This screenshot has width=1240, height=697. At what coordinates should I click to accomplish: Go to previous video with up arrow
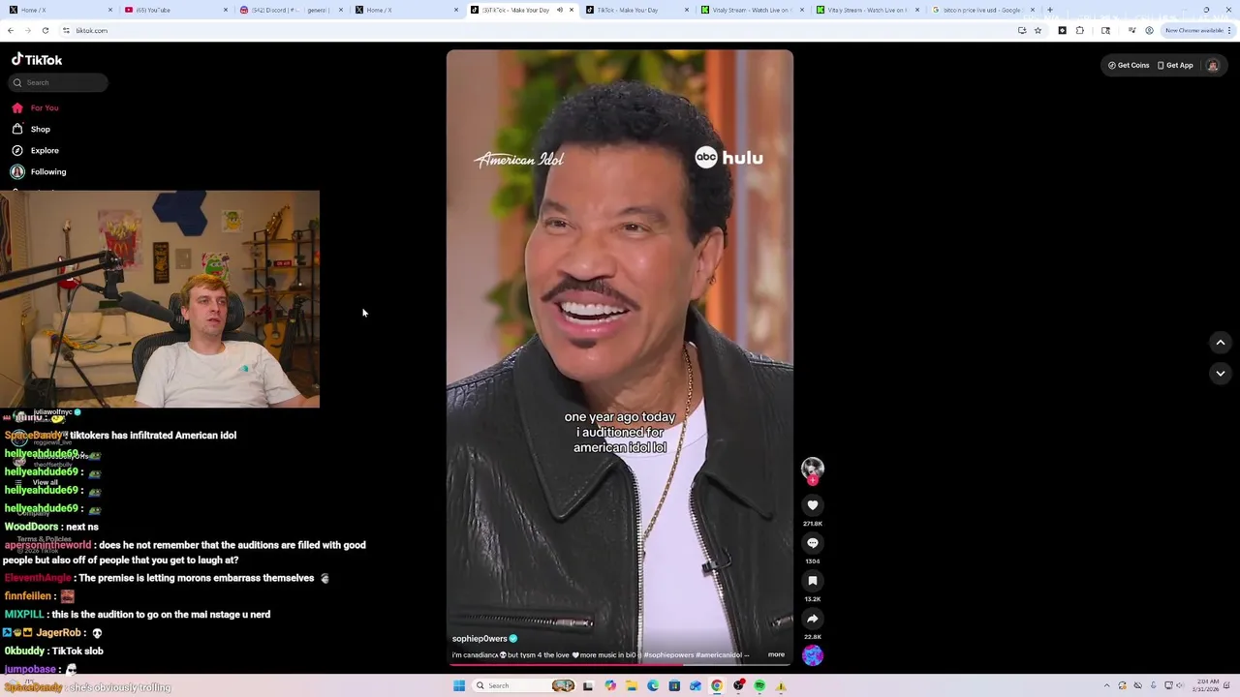click(1221, 343)
